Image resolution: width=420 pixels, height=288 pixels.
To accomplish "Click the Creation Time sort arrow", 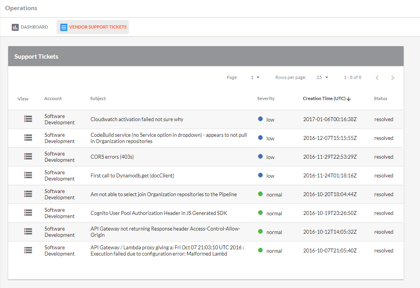I will 349,99.
